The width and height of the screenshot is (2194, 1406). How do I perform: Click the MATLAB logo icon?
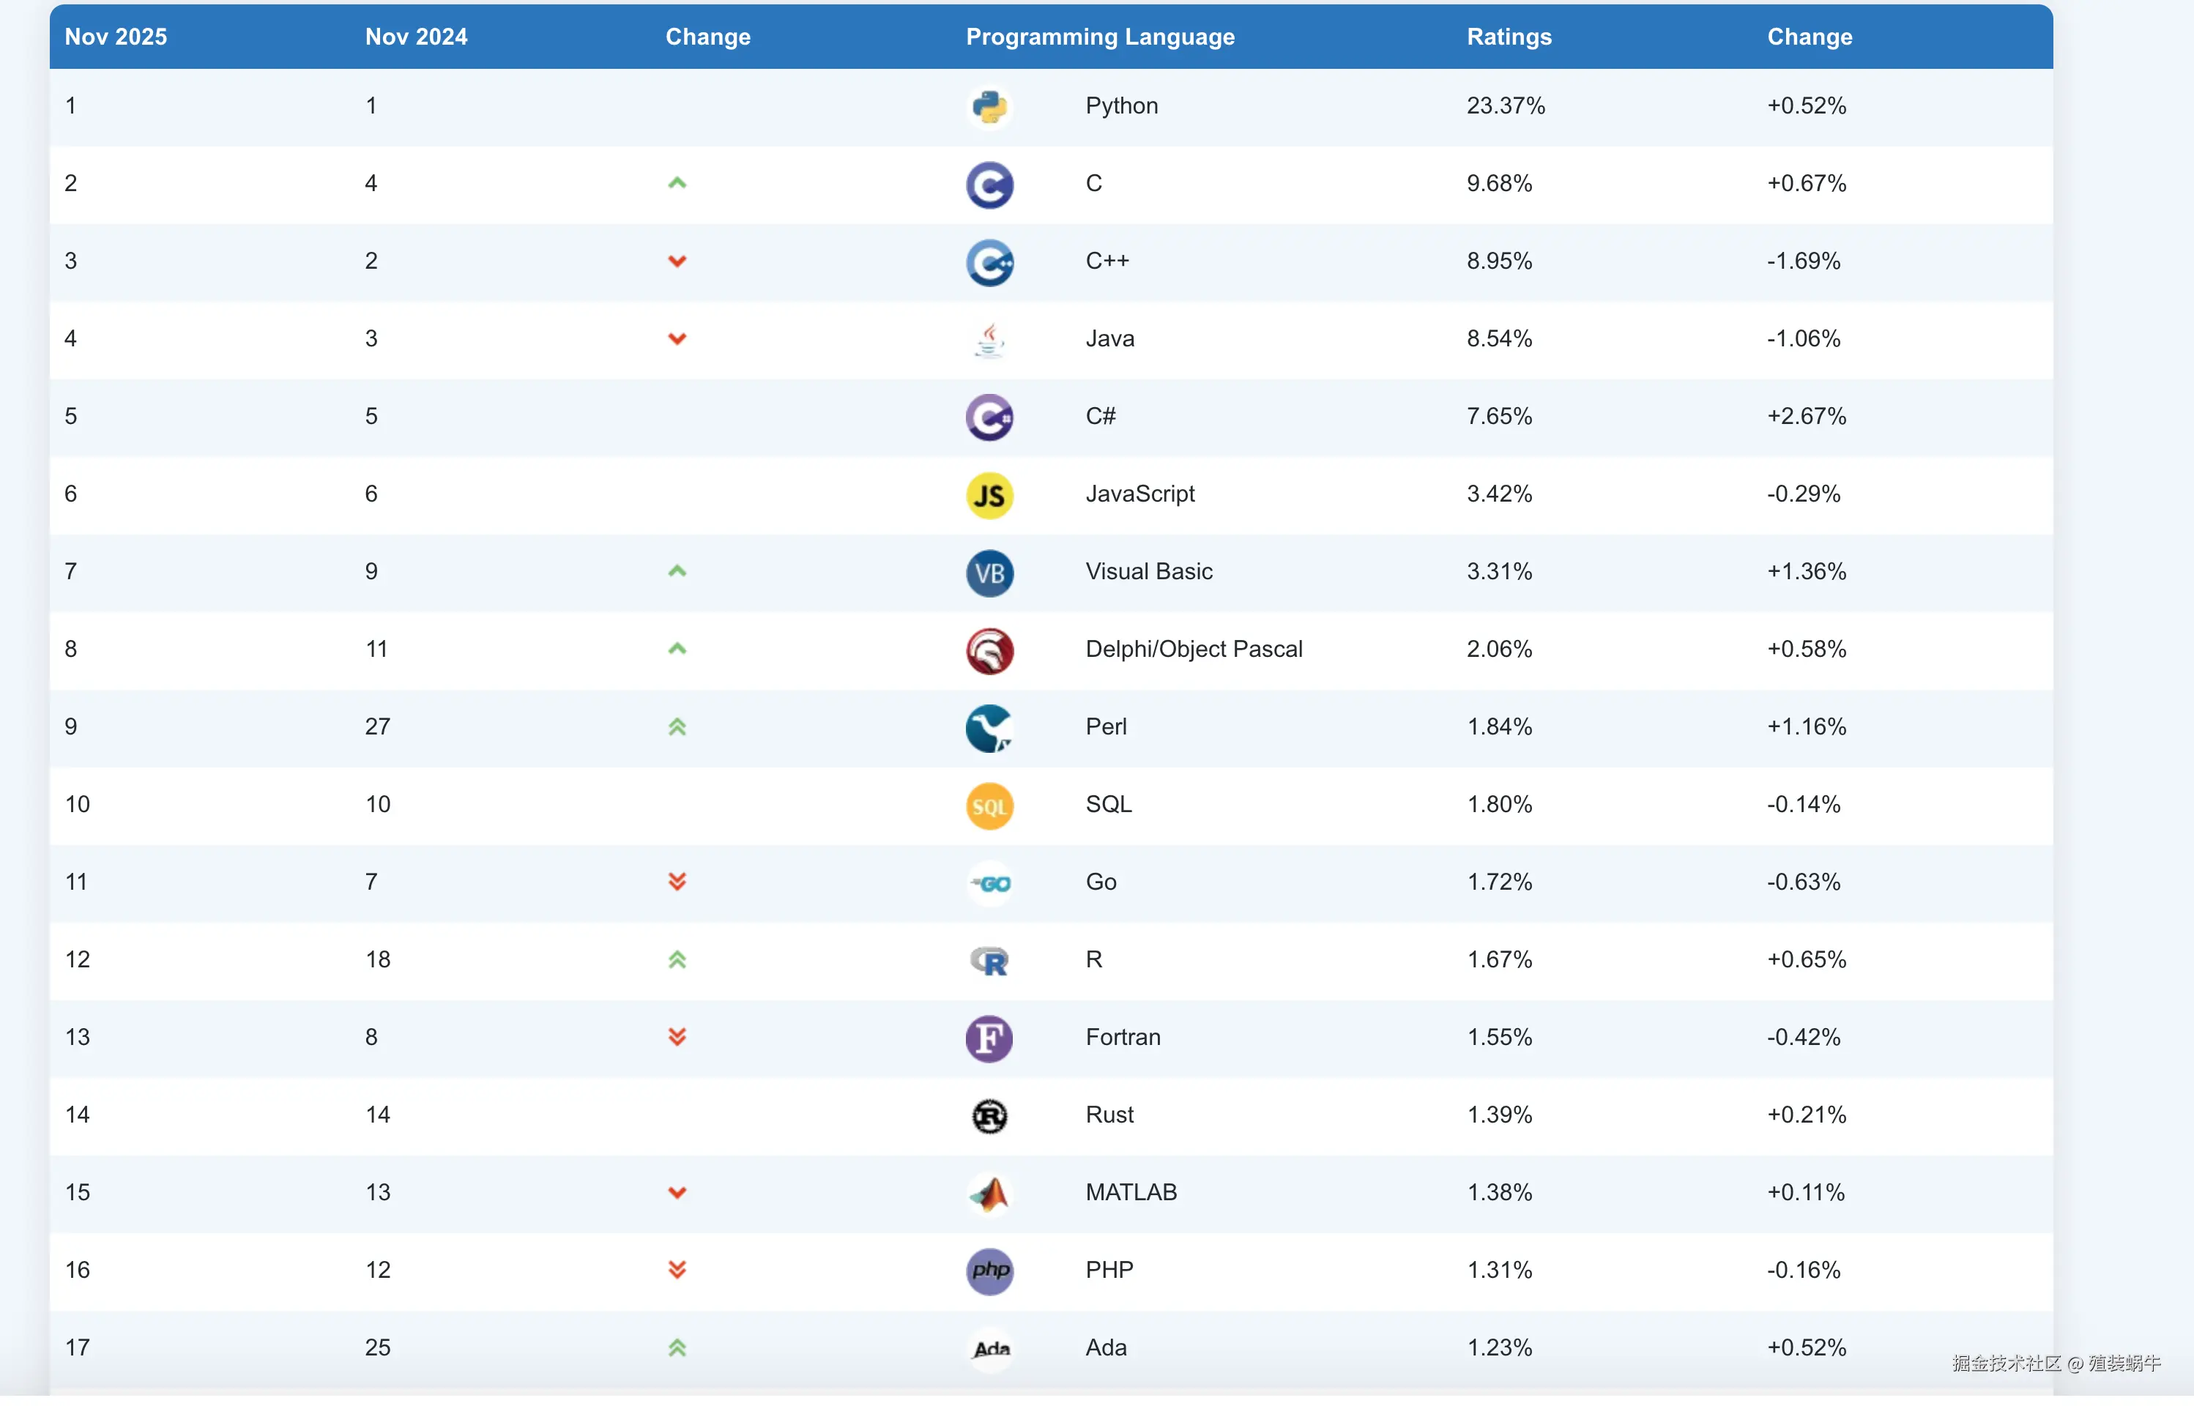click(990, 1194)
